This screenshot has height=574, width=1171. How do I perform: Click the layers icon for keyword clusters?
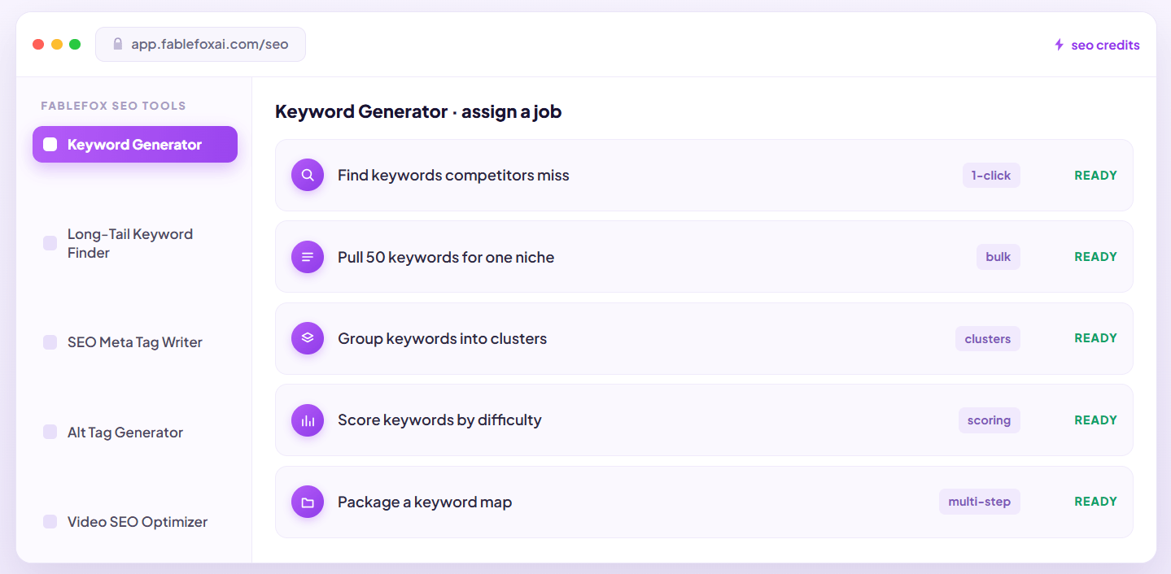click(308, 338)
